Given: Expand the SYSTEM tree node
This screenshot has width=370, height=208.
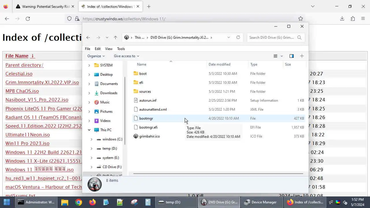Looking at the screenshot, I should coord(89,65).
